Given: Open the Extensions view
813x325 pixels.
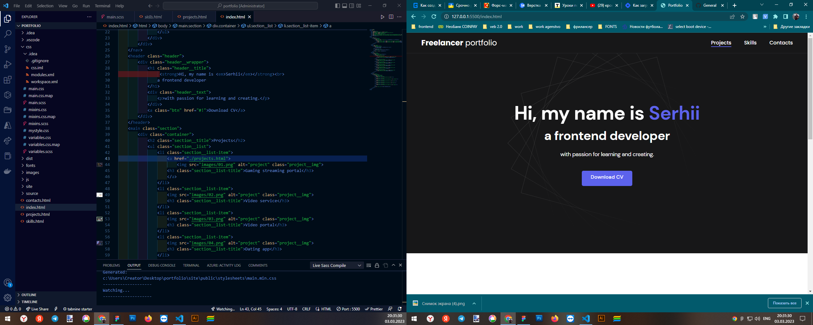Looking at the screenshot, I should pos(7,80).
